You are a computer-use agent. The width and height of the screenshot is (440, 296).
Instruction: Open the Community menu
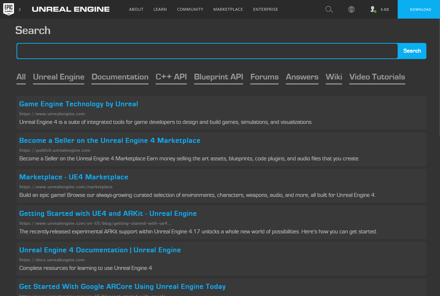point(190,9)
